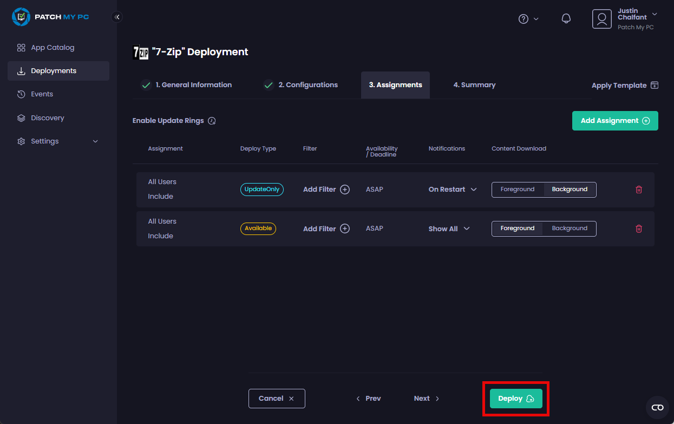Switch content download to Foreground for UpdateOnly assignment
674x424 pixels.
coord(517,190)
